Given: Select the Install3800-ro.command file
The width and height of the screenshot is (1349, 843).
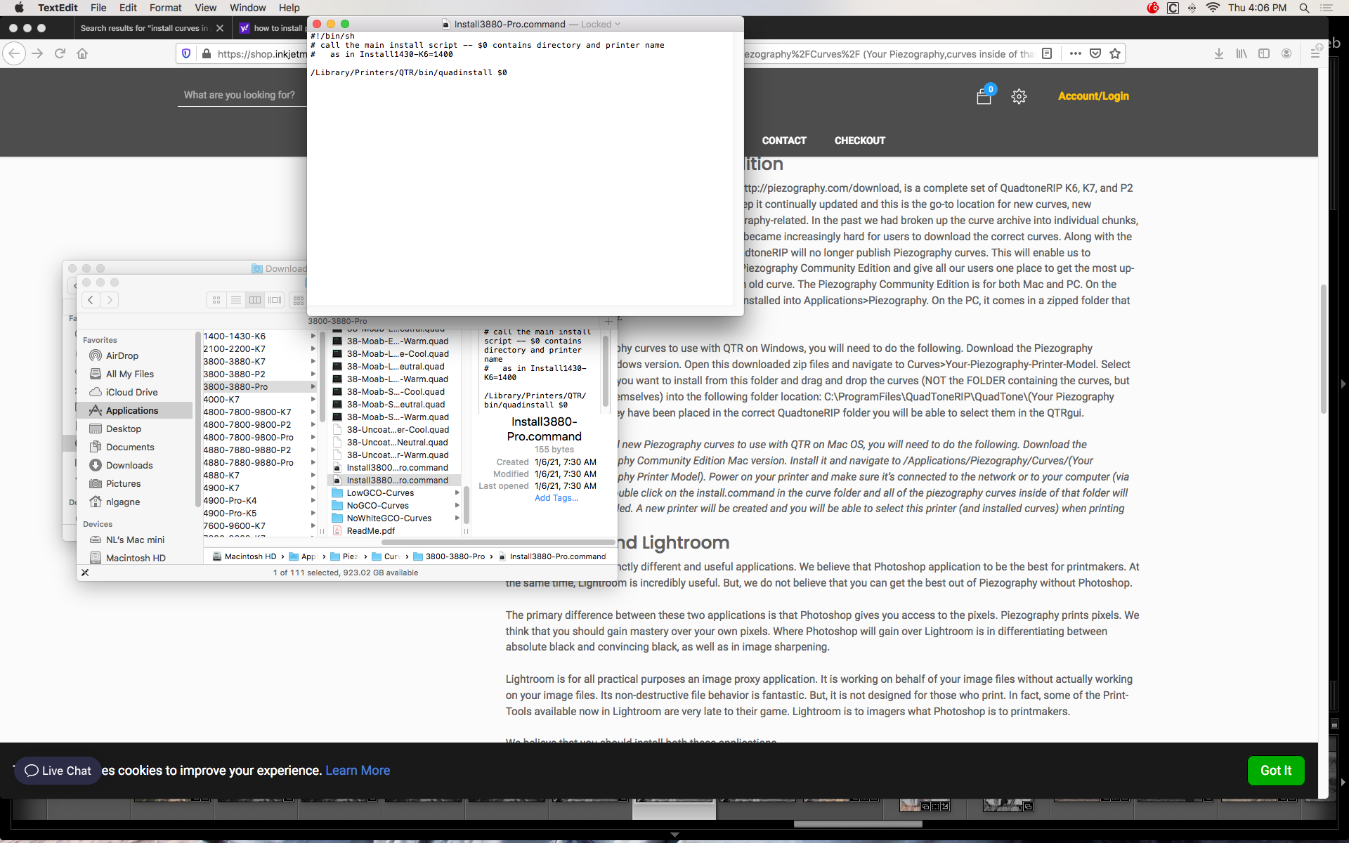Looking at the screenshot, I should click(x=396, y=467).
